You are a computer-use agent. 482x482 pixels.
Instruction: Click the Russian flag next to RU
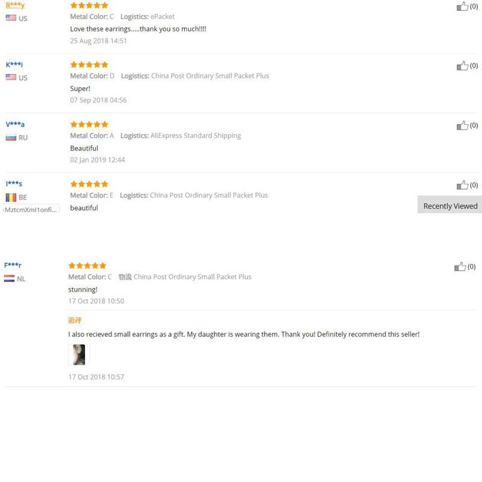(11, 137)
